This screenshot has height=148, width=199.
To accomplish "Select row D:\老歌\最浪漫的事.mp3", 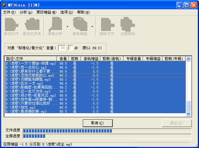I will click(95, 111).
